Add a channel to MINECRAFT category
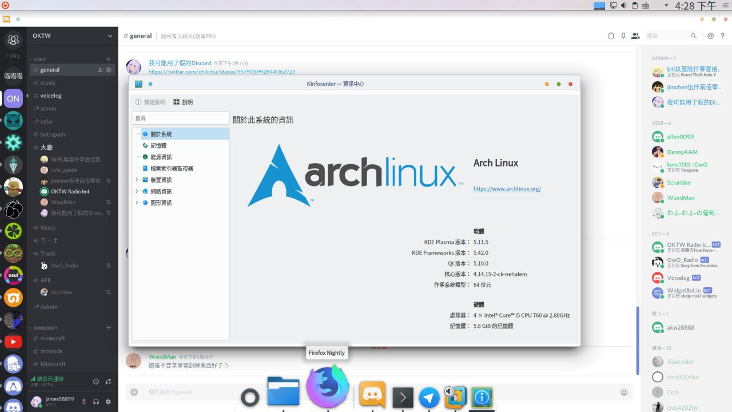 click(109, 328)
